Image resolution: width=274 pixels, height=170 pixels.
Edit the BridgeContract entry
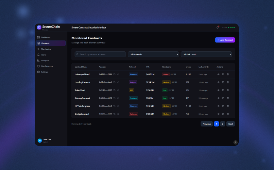tap(223, 114)
